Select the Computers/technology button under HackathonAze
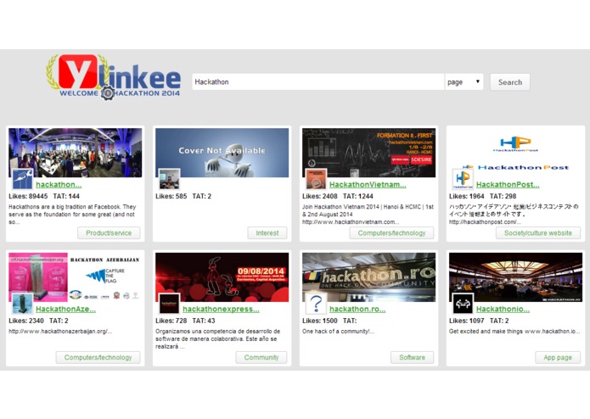This screenshot has height=419, width=590. pyautogui.click(x=98, y=357)
